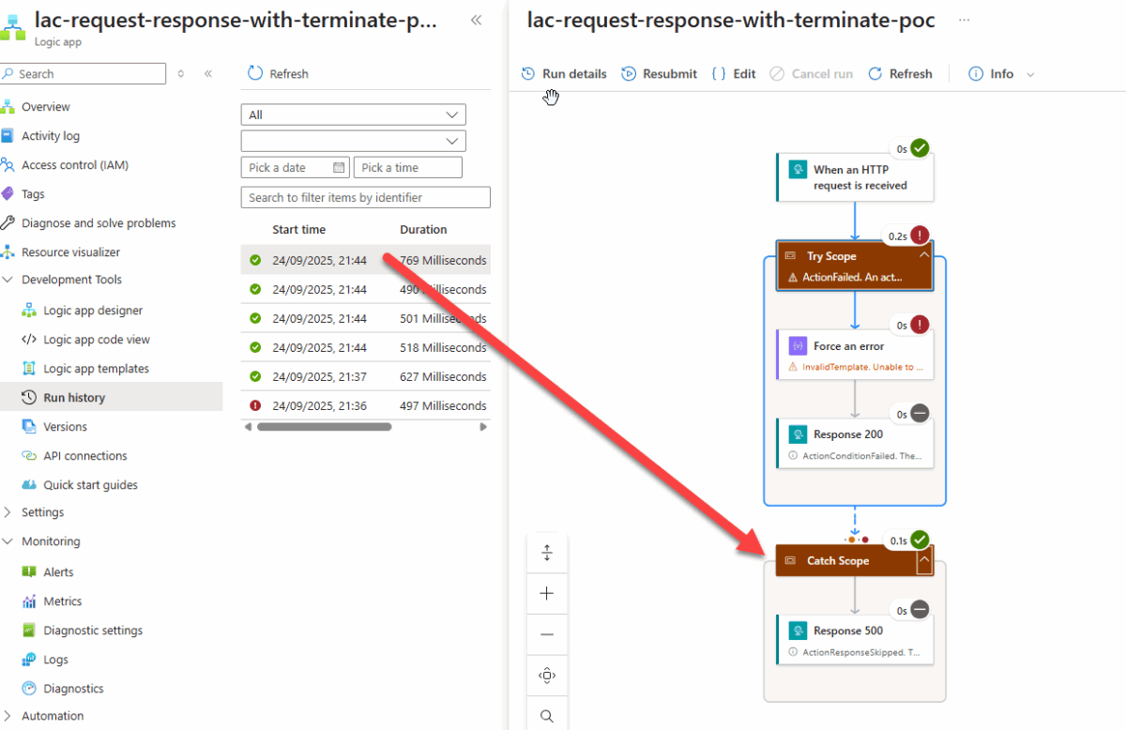Collapse the Catch Scope card

923,560
